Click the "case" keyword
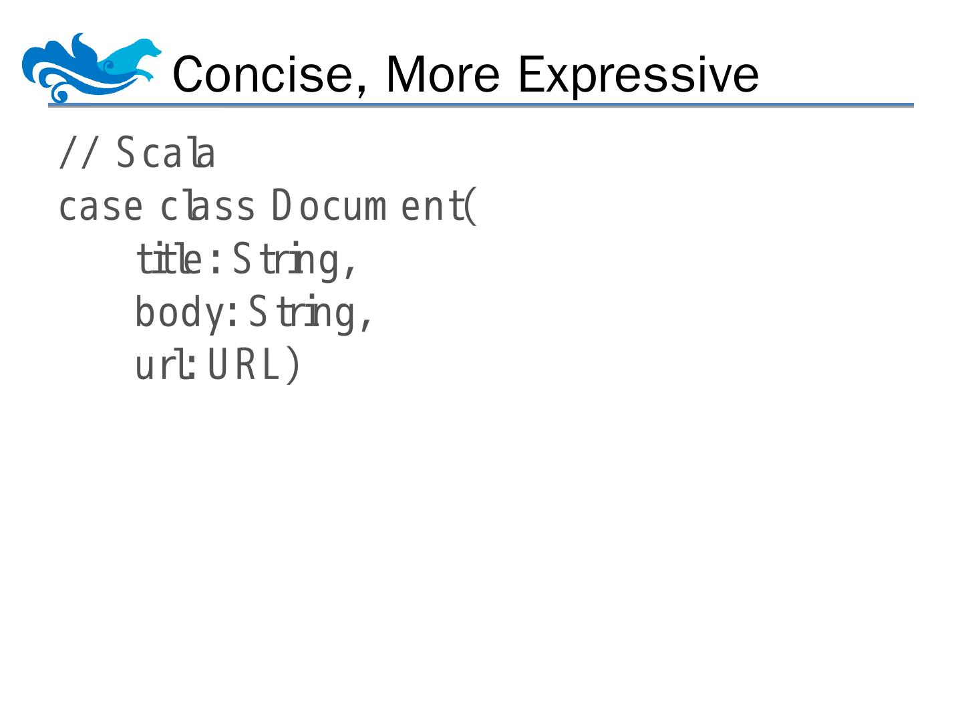The width and height of the screenshot is (962, 722). coord(100,207)
